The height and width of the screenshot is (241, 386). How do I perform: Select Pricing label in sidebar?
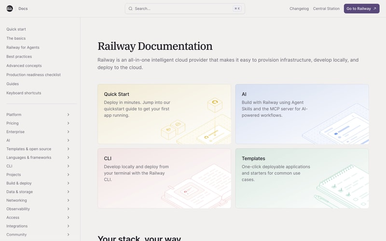13,123
